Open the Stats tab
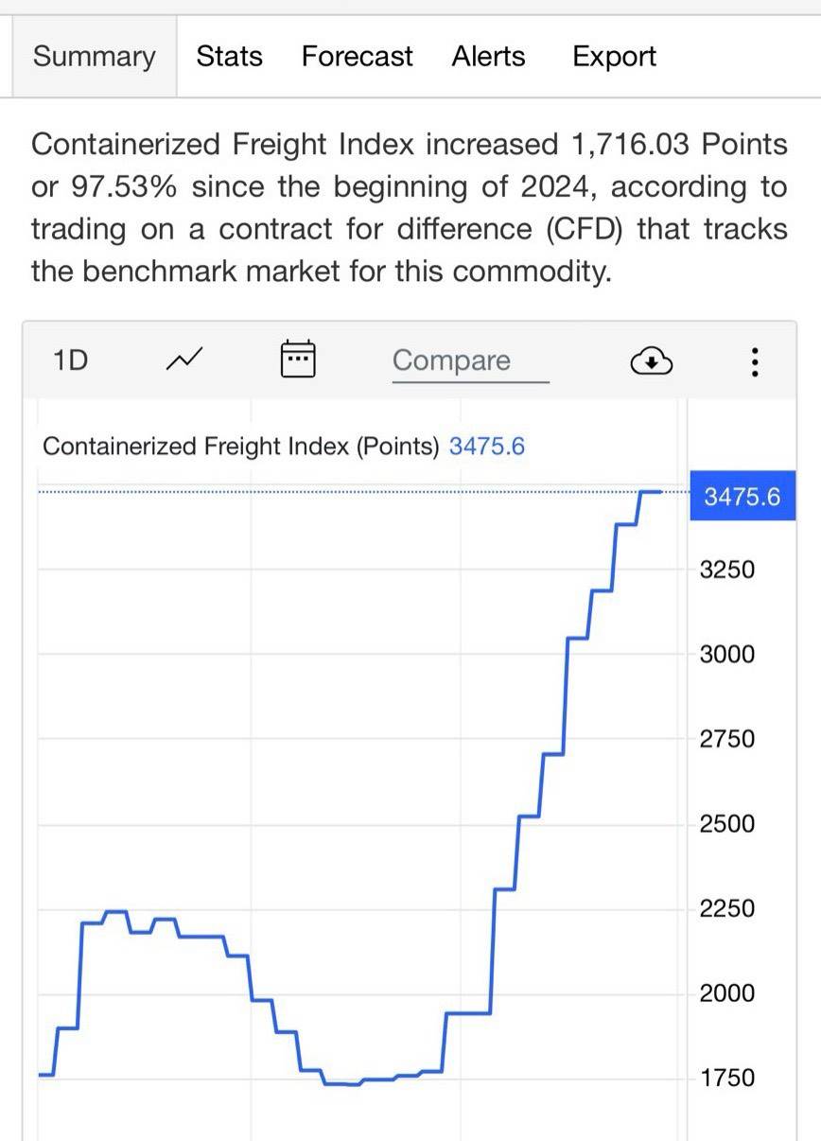The image size is (821, 1141). (x=230, y=57)
